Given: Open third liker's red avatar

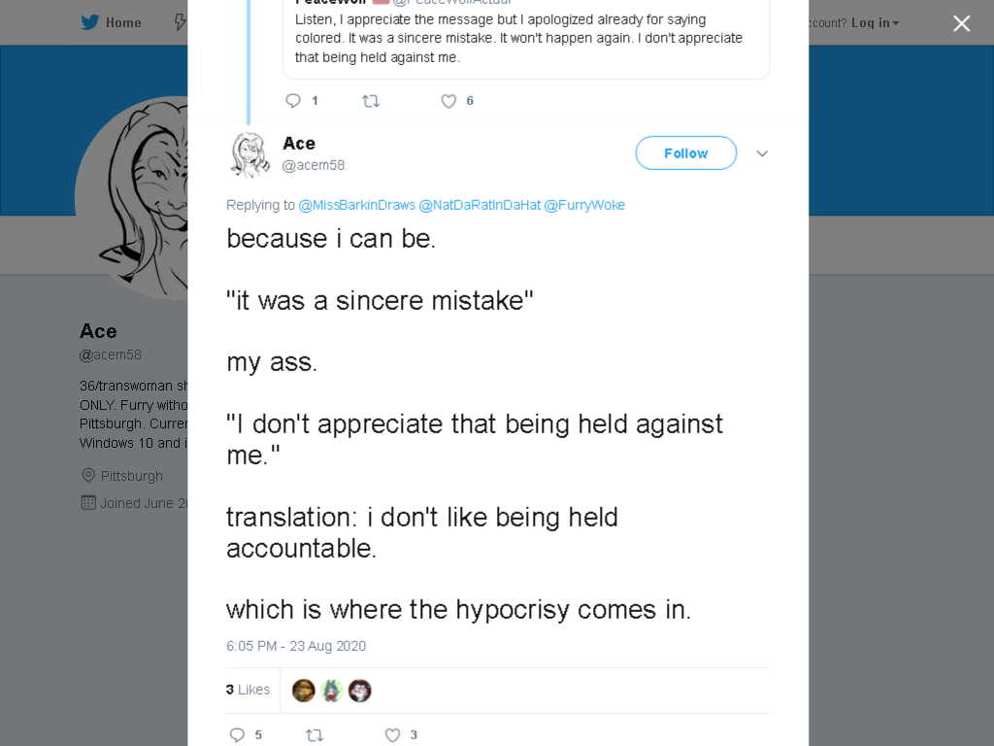Looking at the screenshot, I should click(359, 691).
